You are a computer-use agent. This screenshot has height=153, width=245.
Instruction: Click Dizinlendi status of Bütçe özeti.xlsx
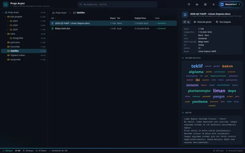(160, 28)
